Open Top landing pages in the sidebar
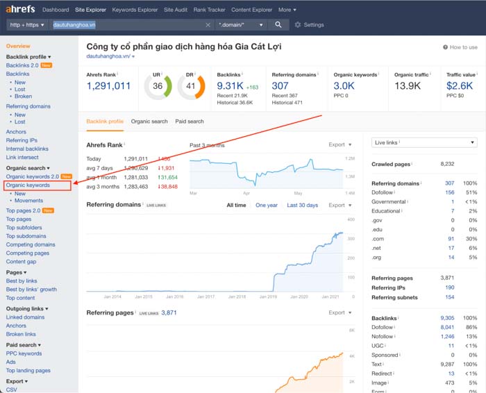This screenshot has height=393, width=486. coord(28,370)
